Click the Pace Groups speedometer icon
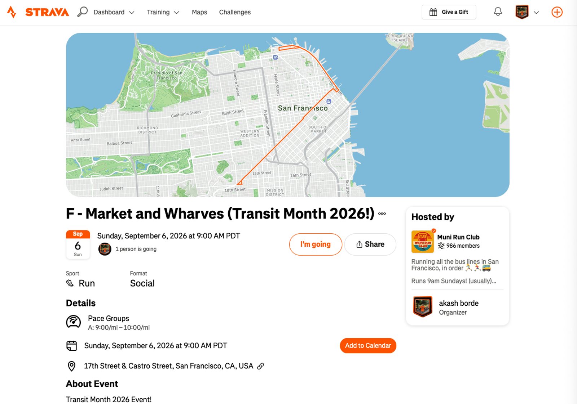 click(x=73, y=322)
